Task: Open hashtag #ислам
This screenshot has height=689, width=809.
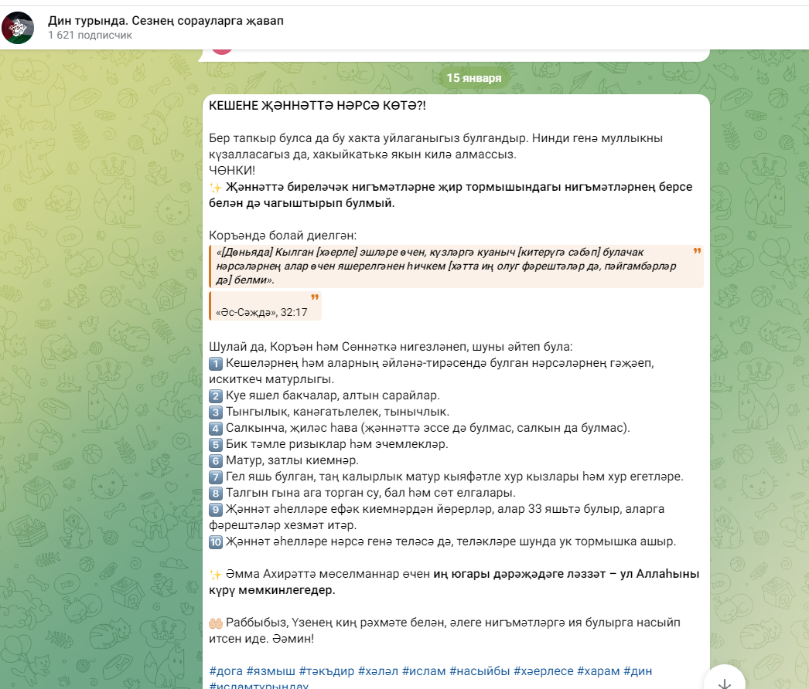Action: 424,671
